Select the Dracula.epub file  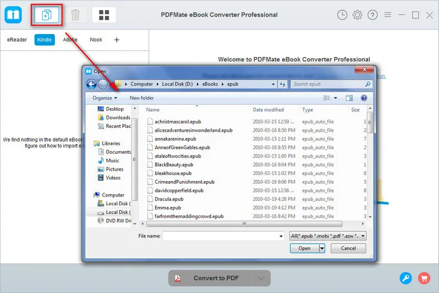point(169,199)
